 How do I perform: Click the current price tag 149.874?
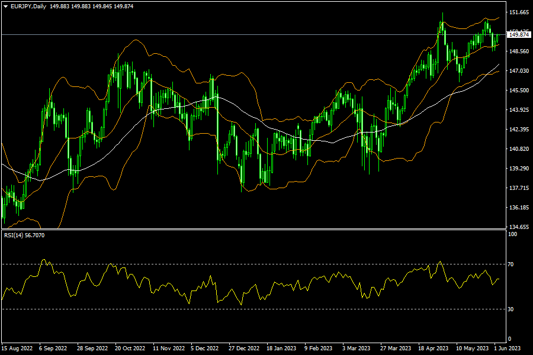pyautogui.click(x=519, y=35)
